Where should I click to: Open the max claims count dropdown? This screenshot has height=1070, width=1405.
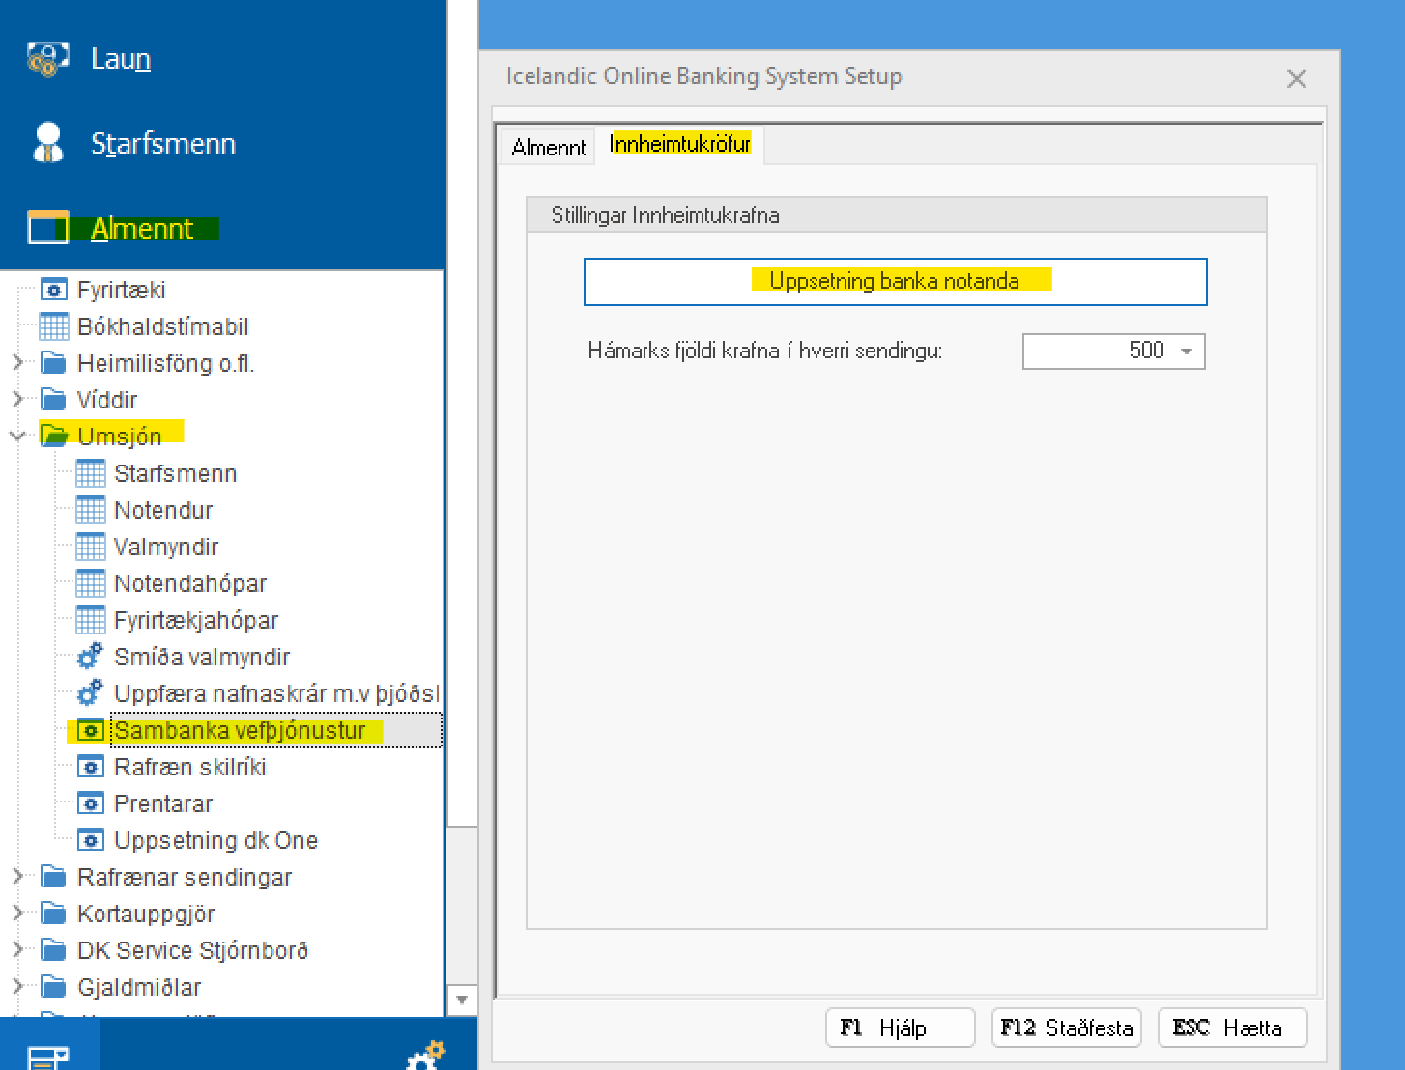click(1187, 352)
